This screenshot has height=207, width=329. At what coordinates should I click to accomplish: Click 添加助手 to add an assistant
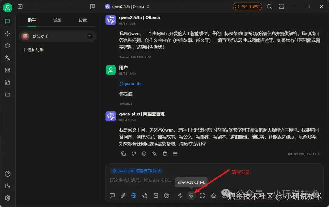33,50
